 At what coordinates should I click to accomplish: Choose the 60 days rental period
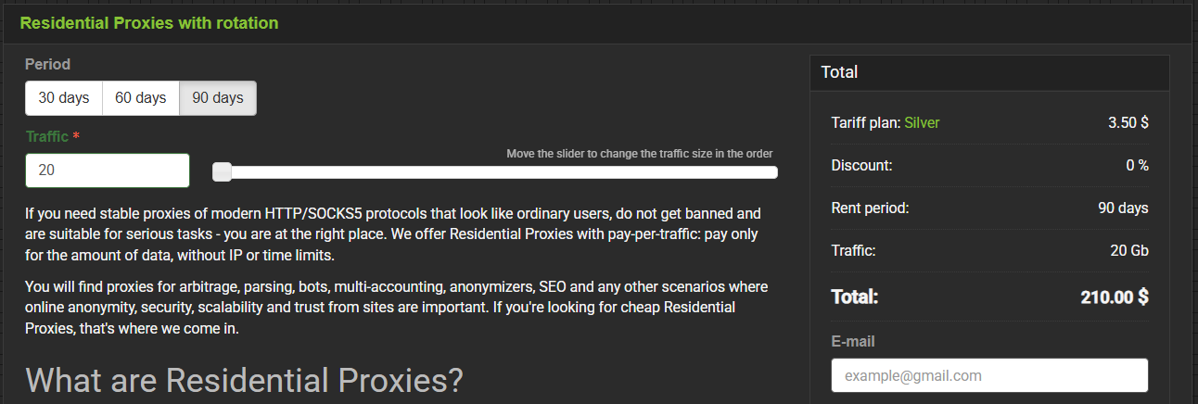141,98
